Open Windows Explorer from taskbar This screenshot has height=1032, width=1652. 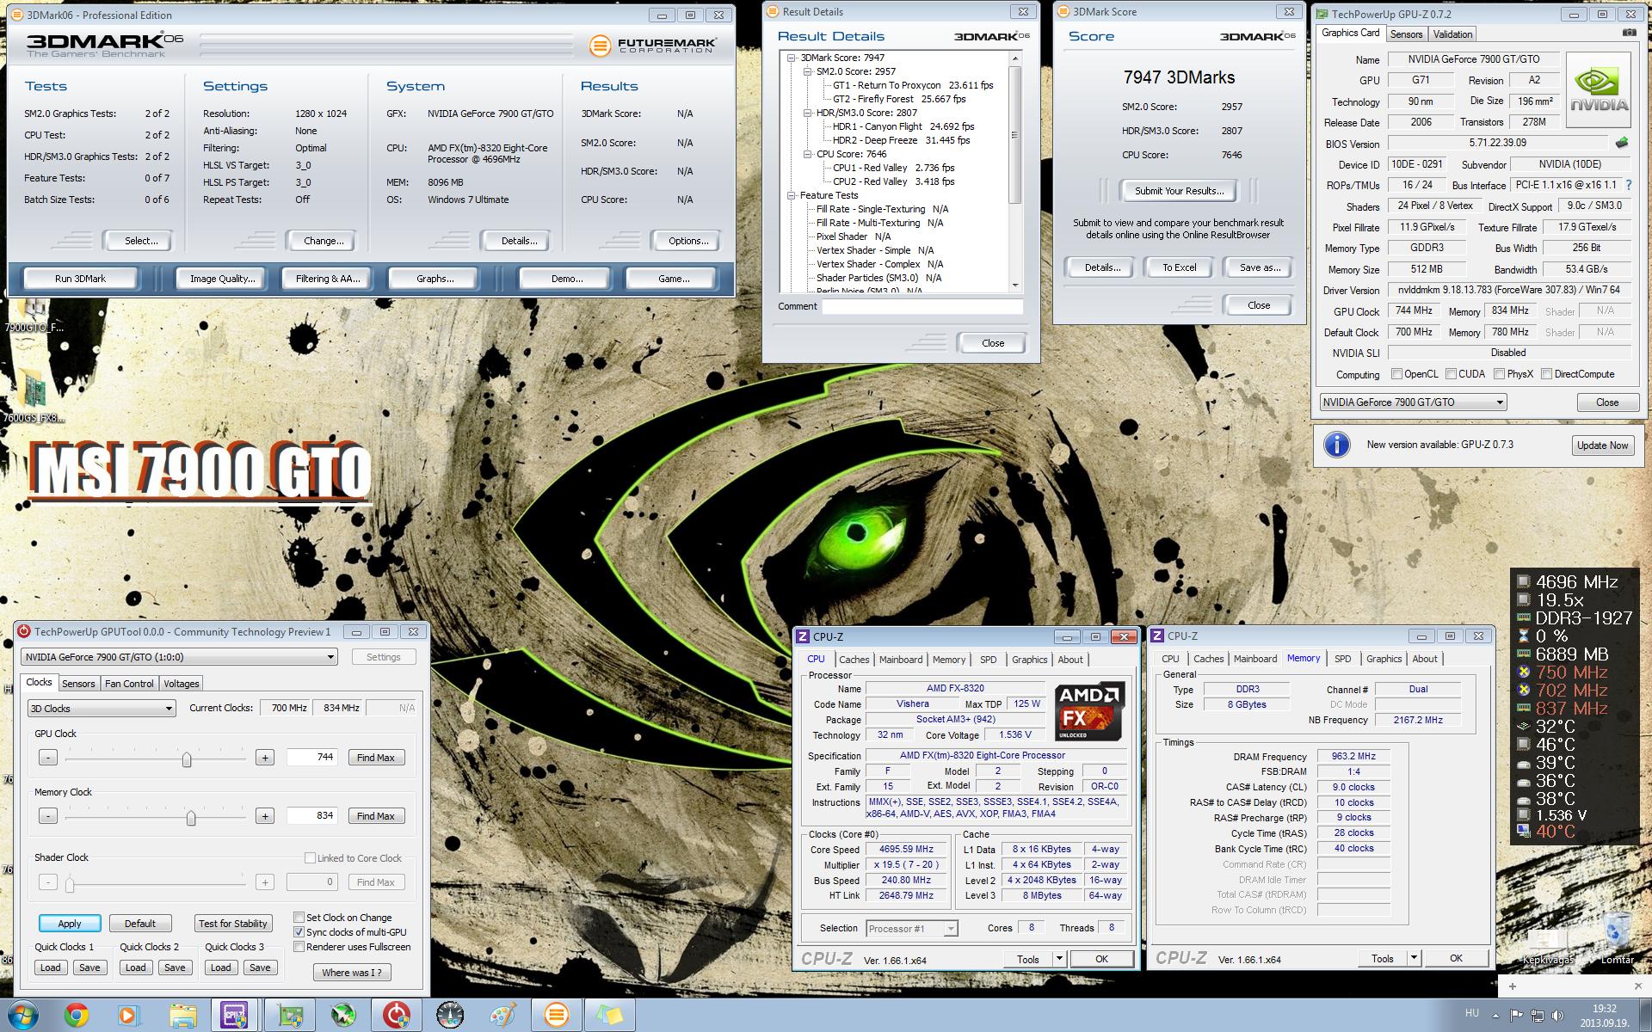pos(182,1016)
